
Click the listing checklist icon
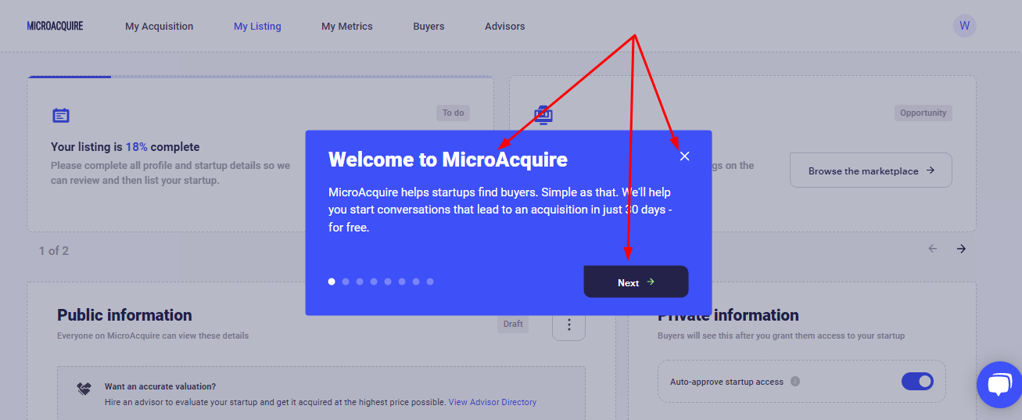click(x=61, y=116)
